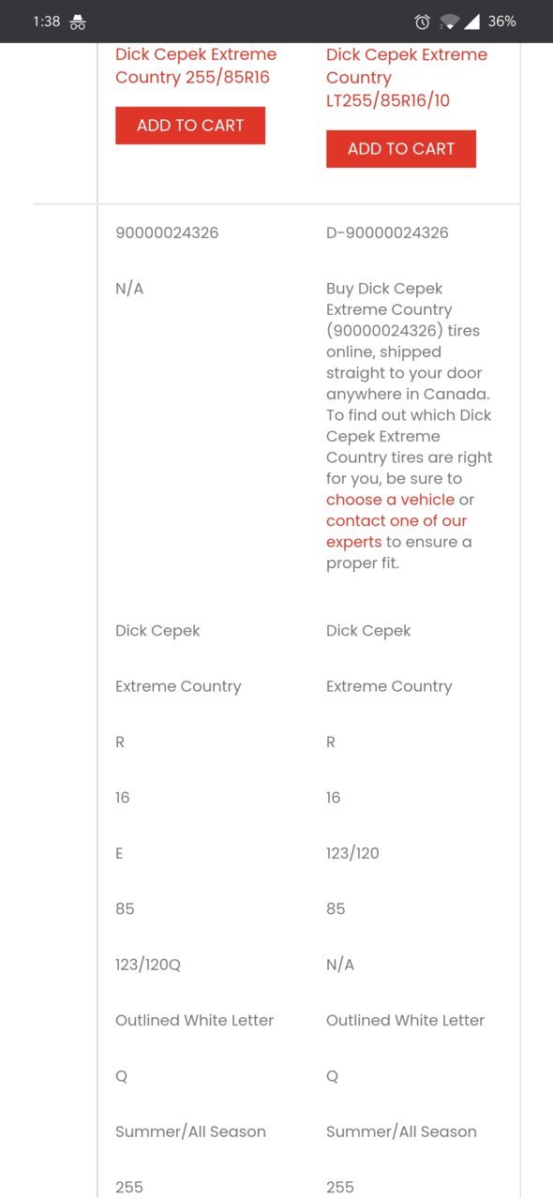
Task: Select the D-90000024326 part number text
Action: (x=387, y=232)
